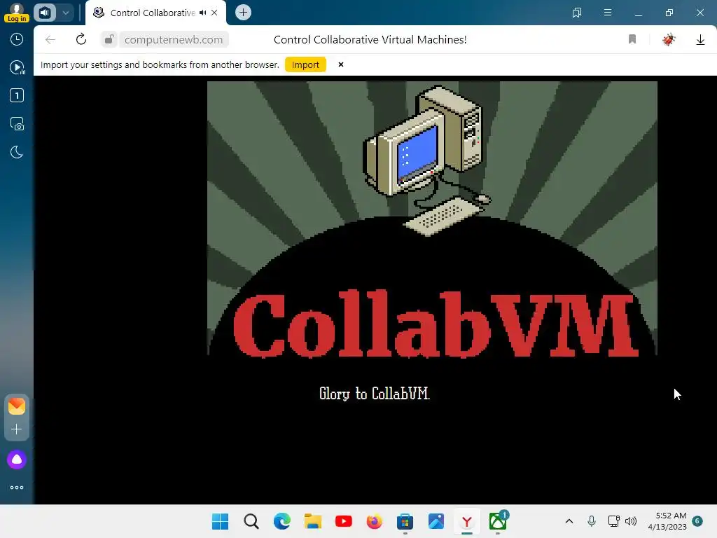Open the downloads panel
This screenshot has width=717, height=538.
click(700, 40)
